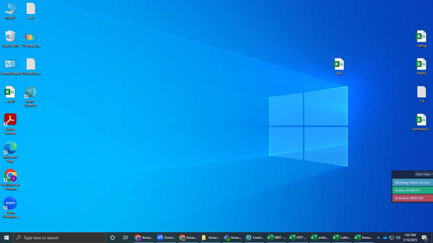Select the Recycle Bin icon
The image size is (433, 243).
(x=10, y=39)
